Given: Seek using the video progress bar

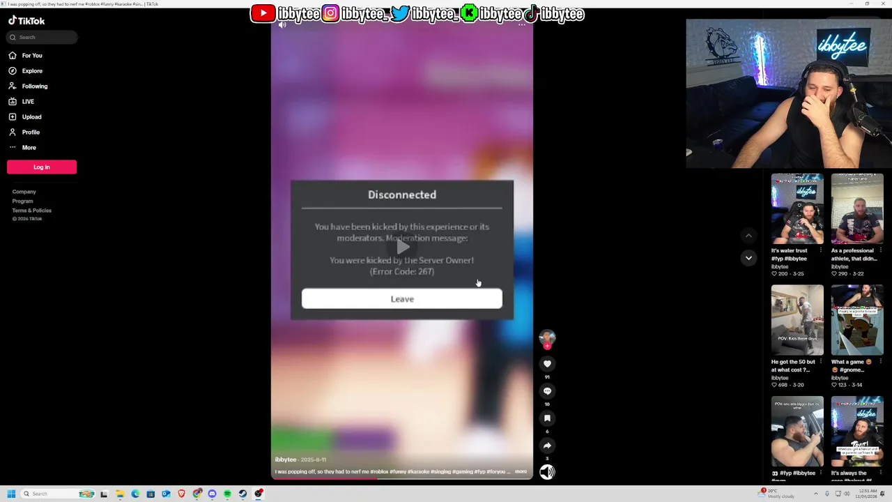Looking at the screenshot, I should pyautogui.click(x=402, y=478).
